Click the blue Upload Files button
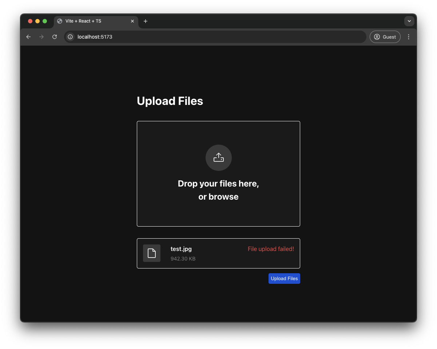The width and height of the screenshot is (437, 349). tap(284, 278)
